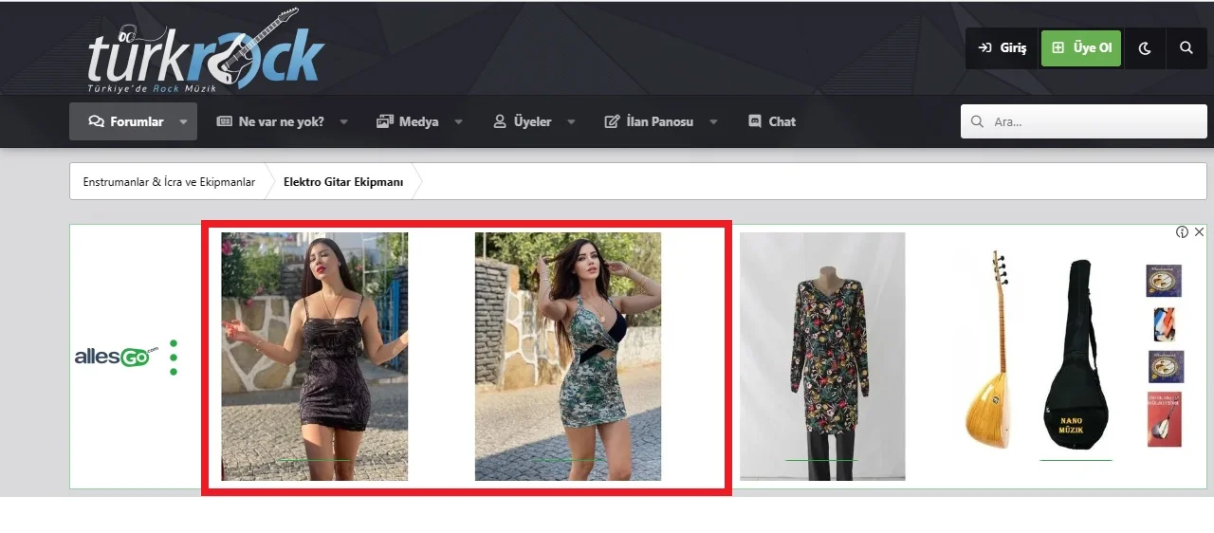Viewport: 1214px width, 533px height.
Task: Toggle dark mode moon icon
Action: [x=1145, y=48]
